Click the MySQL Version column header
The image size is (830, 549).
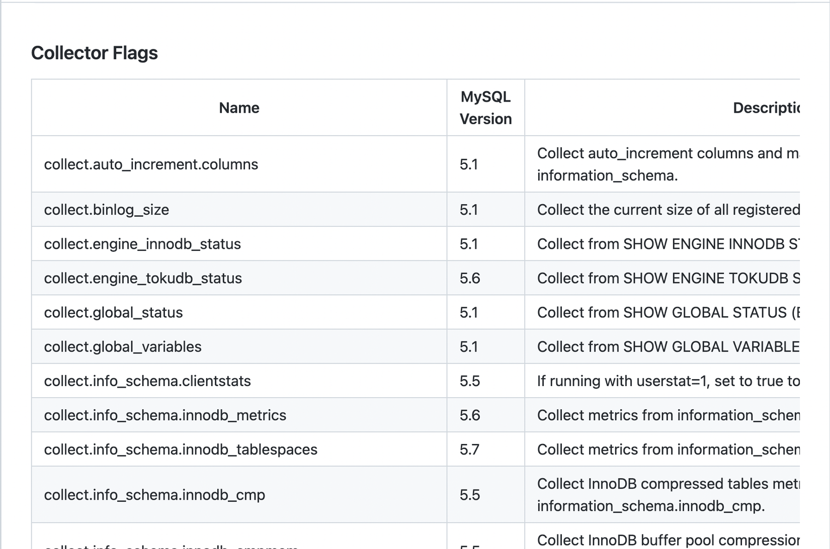[485, 108]
